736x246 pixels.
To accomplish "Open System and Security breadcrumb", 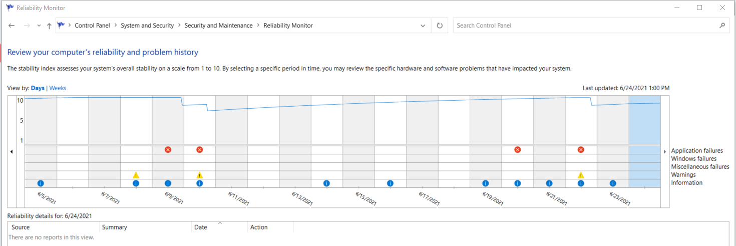I will (x=147, y=26).
